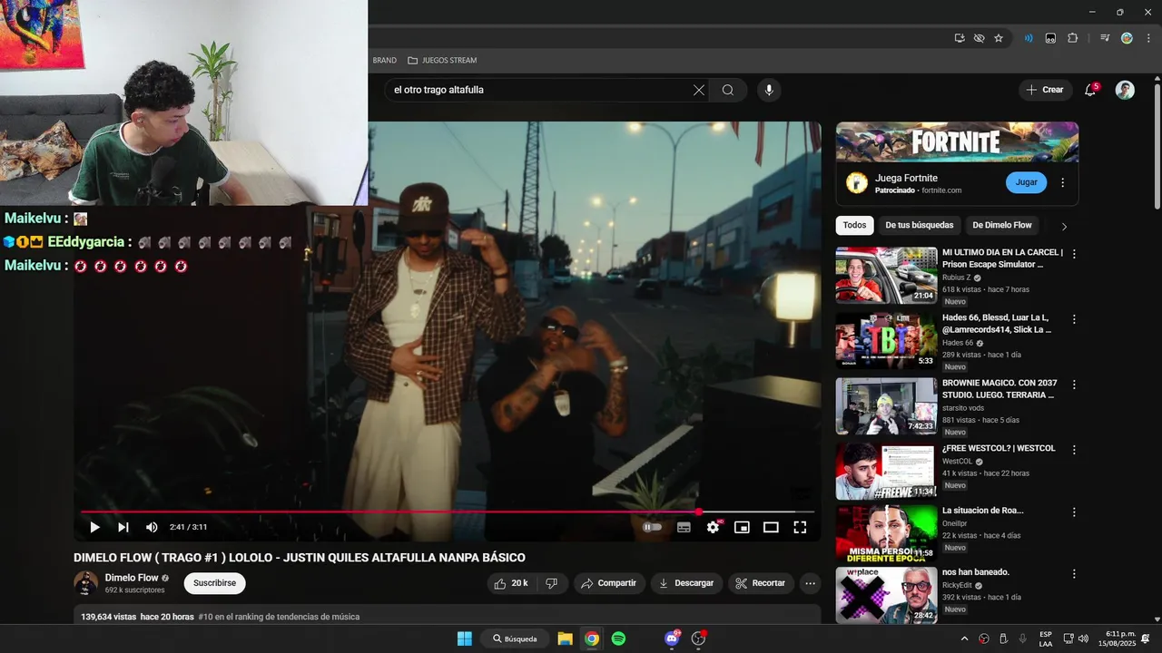The image size is (1162, 653).
Task: Open options for 'MI ULTIMO DIA EN LA CARCEL' video
Action: (1074, 254)
